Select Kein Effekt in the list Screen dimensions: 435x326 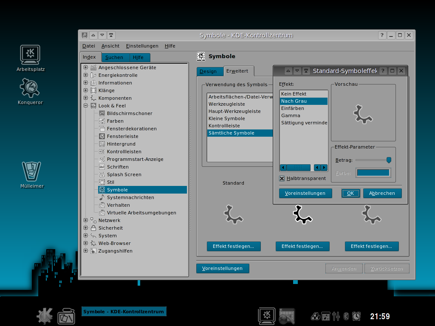[303, 94]
